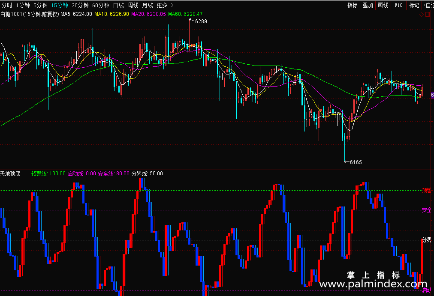
Task: Click the 预警 line label at right edge
Action: click(427, 190)
